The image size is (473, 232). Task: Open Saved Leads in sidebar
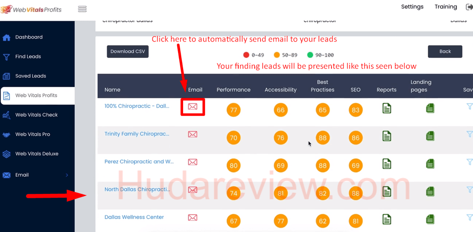tap(31, 76)
